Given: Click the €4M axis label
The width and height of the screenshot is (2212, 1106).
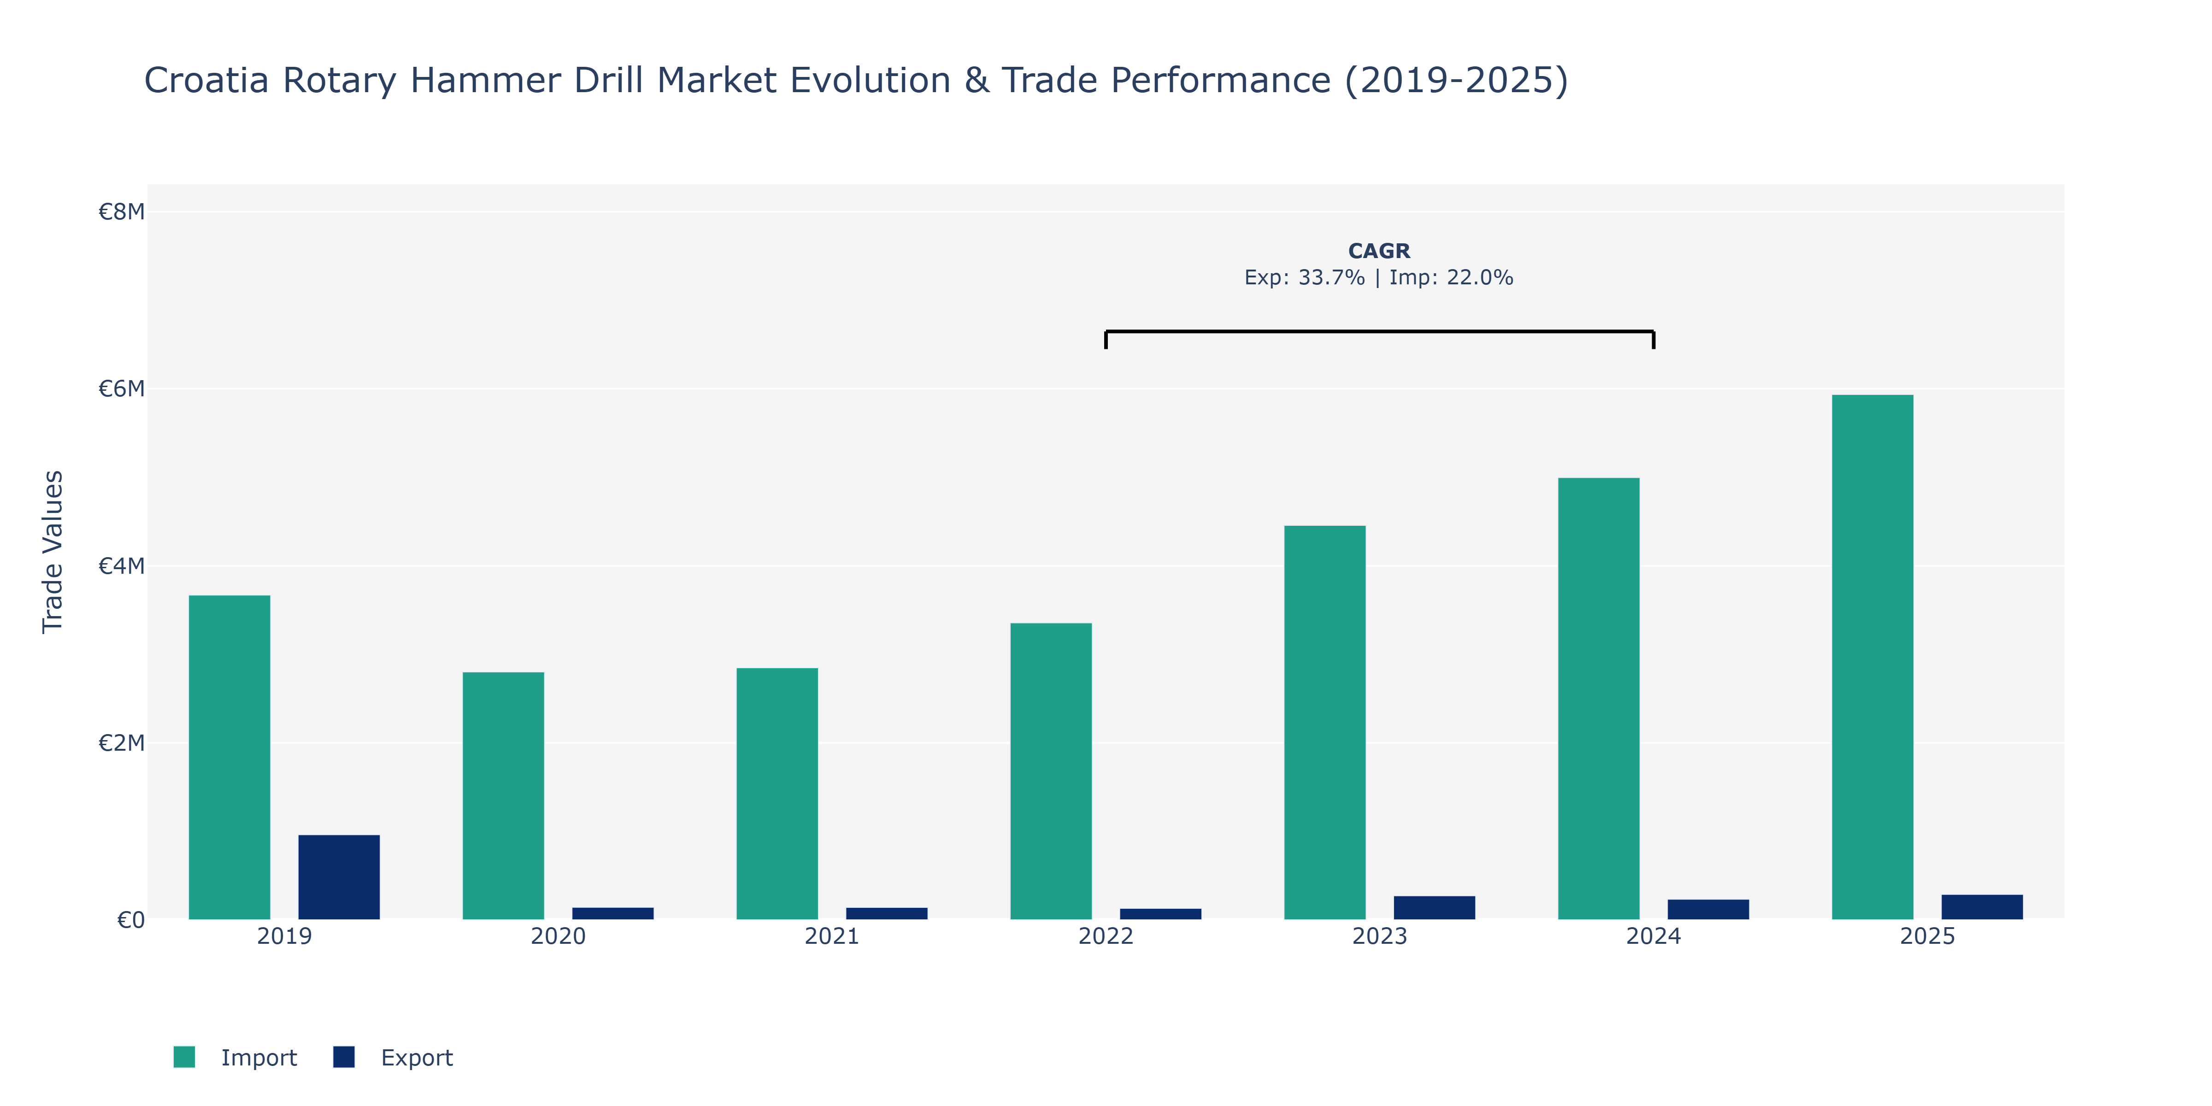Looking at the screenshot, I should (x=121, y=566).
